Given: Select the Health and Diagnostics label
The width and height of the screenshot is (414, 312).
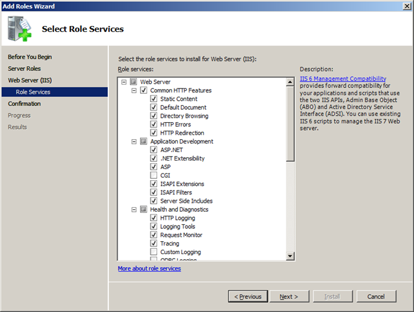Looking at the screenshot, I should pos(179,209).
